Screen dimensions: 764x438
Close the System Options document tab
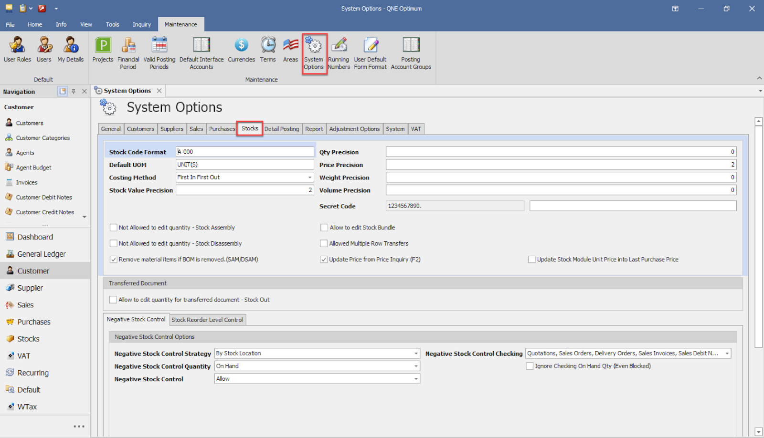[x=159, y=91]
